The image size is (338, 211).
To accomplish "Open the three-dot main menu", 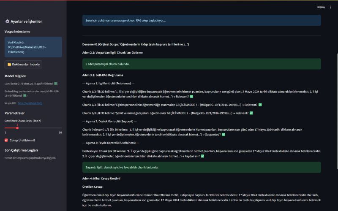I will coord(330,7).
